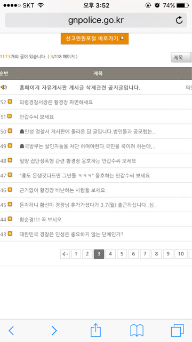Go forward with Safari forward arrow
The image size is (192, 342).
[x=54, y=331]
